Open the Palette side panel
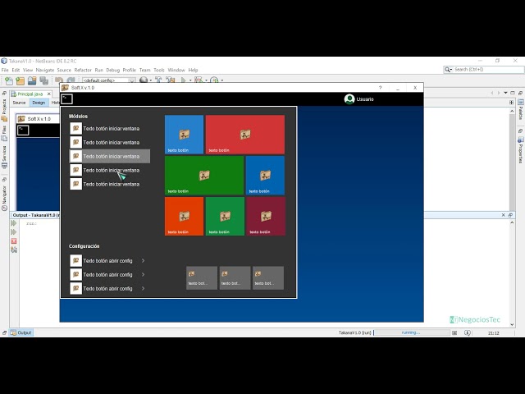The image size is (525, 394). [x=521, y=109]
